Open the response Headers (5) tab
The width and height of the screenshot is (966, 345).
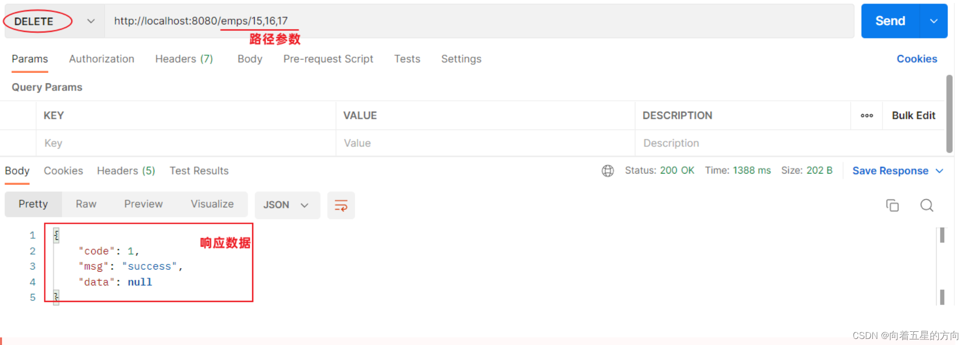126,171
